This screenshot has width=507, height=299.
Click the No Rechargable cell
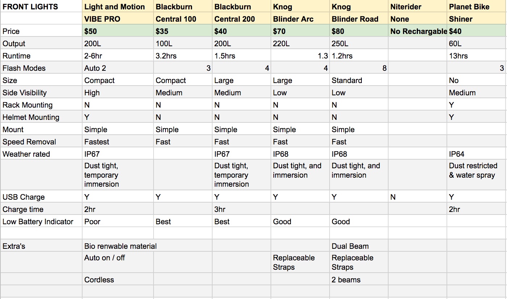coord(418,31)
